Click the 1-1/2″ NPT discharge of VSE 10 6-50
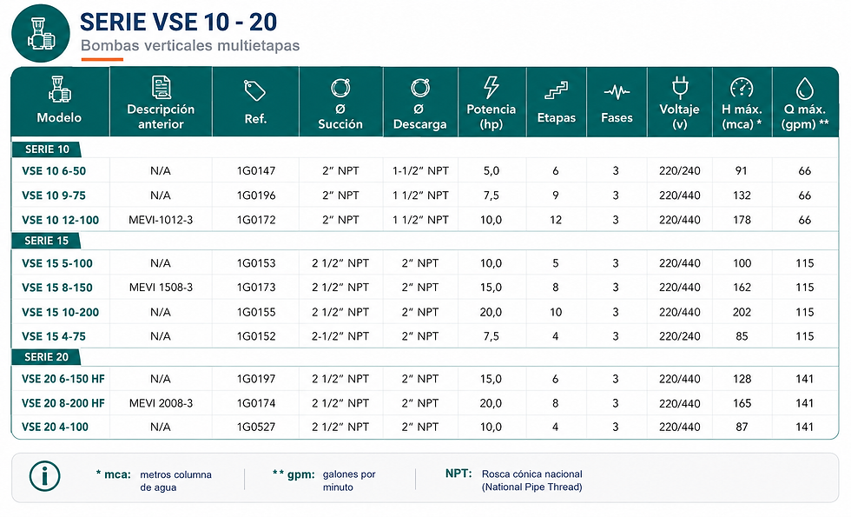The width and height of the screenshot is (851, 517). coord(420,171)
